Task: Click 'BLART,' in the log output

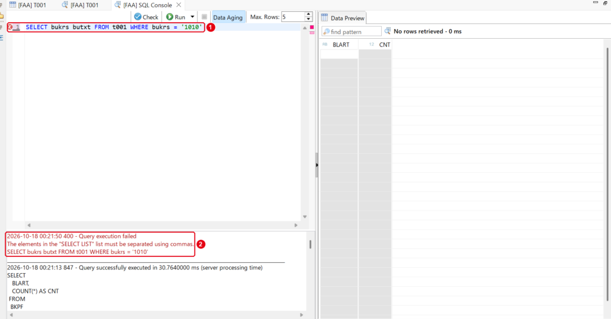Action: click(21, 283)
